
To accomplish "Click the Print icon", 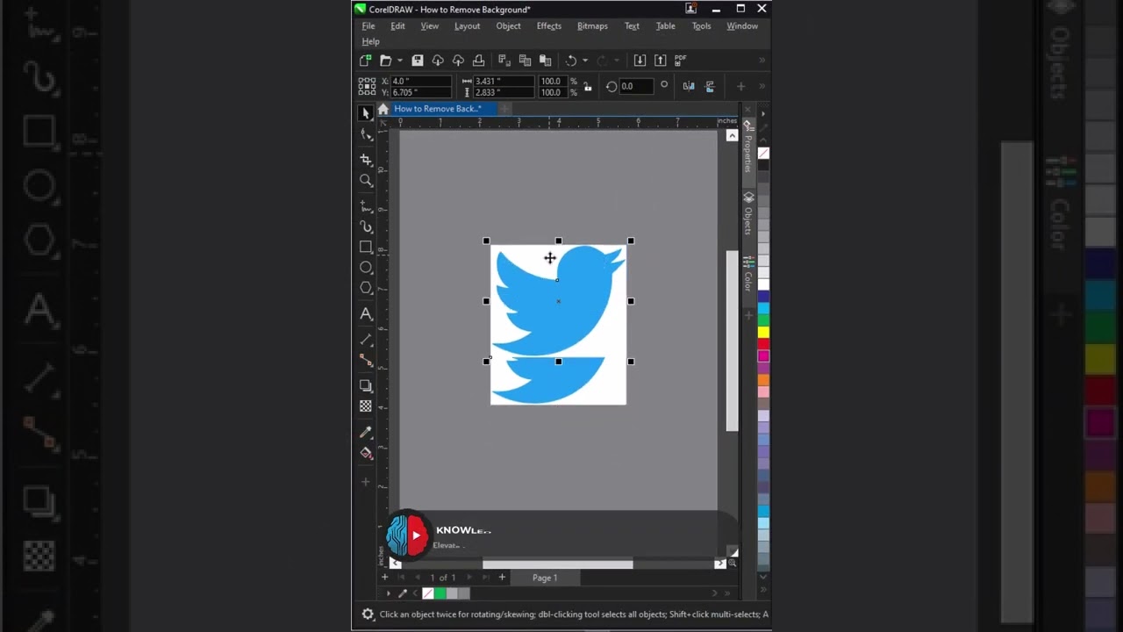I will point(478,60).
